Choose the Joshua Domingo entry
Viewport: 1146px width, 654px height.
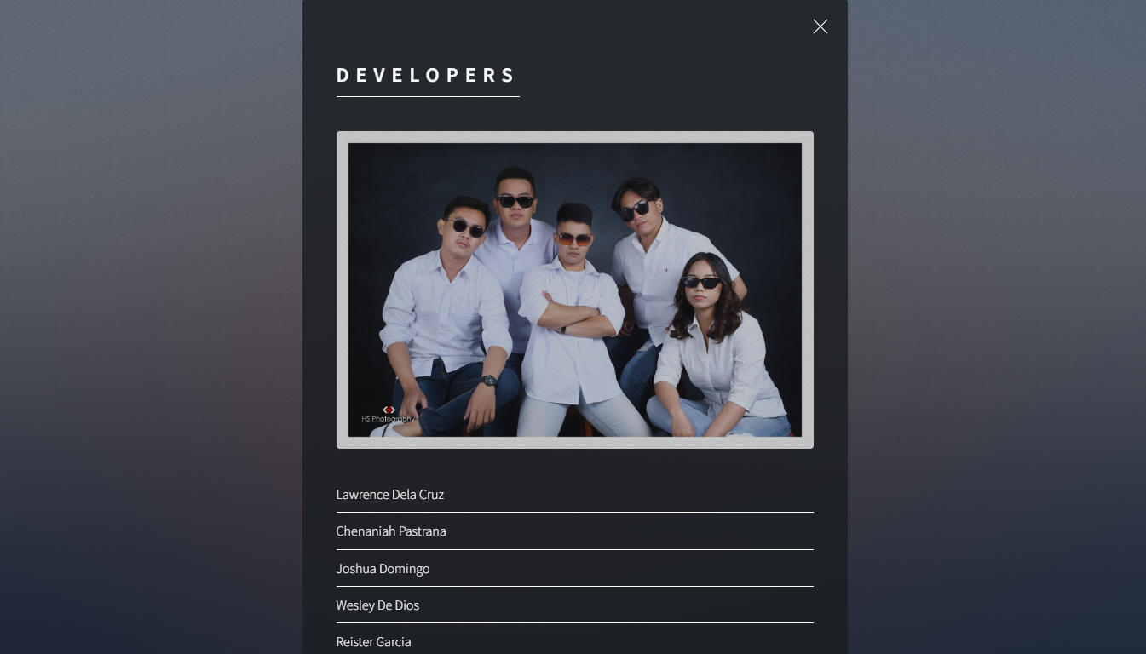(383, 569)
